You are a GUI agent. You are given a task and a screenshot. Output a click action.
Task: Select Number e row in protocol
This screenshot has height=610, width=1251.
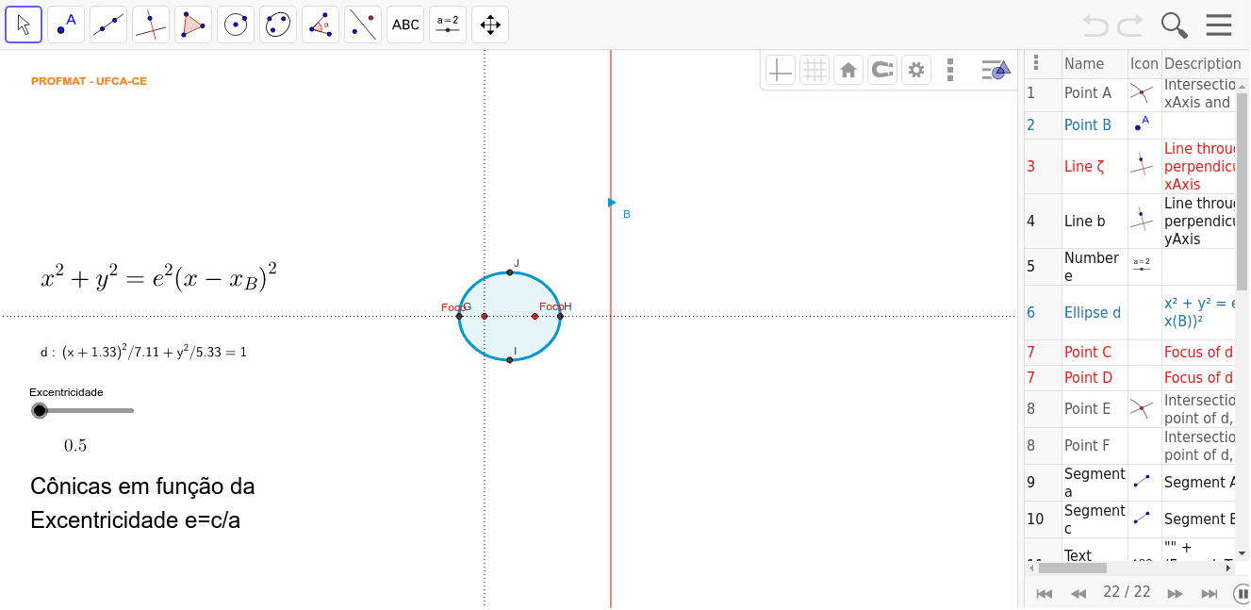(1129, 266)
